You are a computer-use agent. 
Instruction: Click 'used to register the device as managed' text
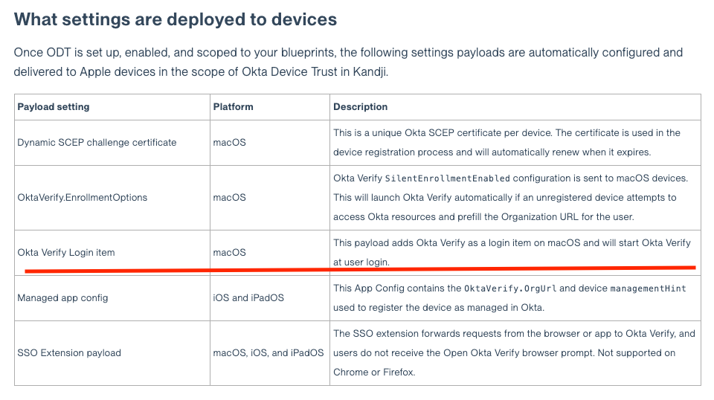(439, 308)
